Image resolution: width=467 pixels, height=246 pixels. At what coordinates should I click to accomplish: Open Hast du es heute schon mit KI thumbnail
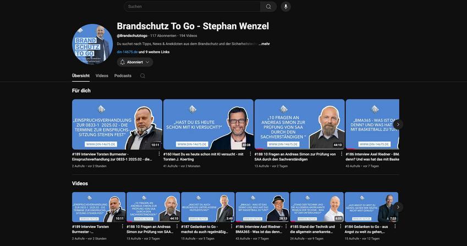point(208,124)
